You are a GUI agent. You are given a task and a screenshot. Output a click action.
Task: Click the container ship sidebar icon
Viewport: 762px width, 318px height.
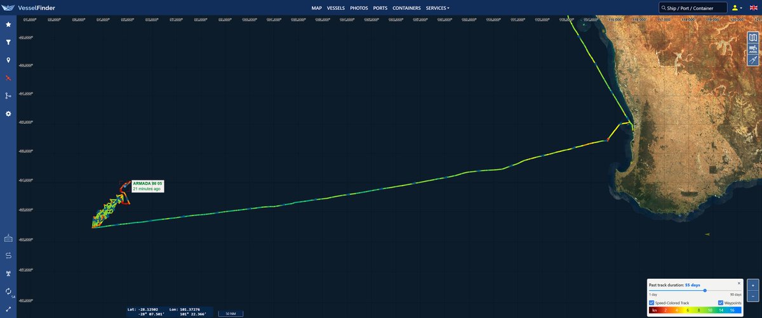[8, 238]
